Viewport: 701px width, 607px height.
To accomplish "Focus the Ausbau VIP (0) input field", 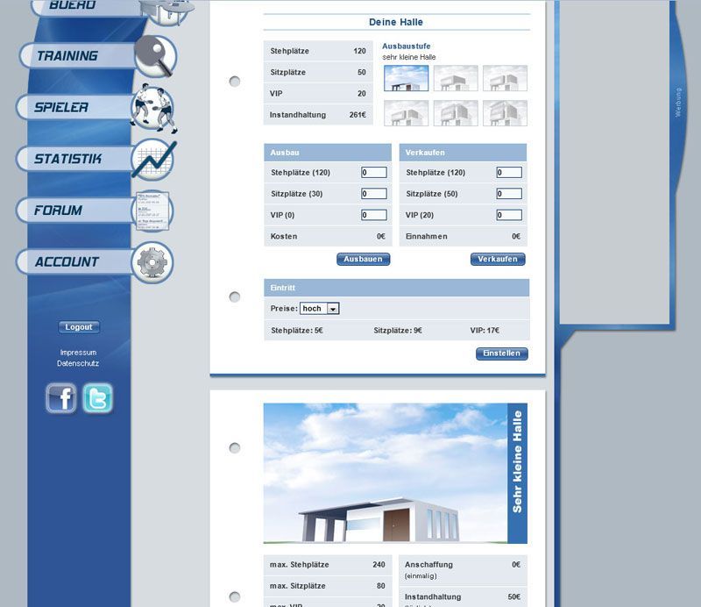I will (374, 215).
